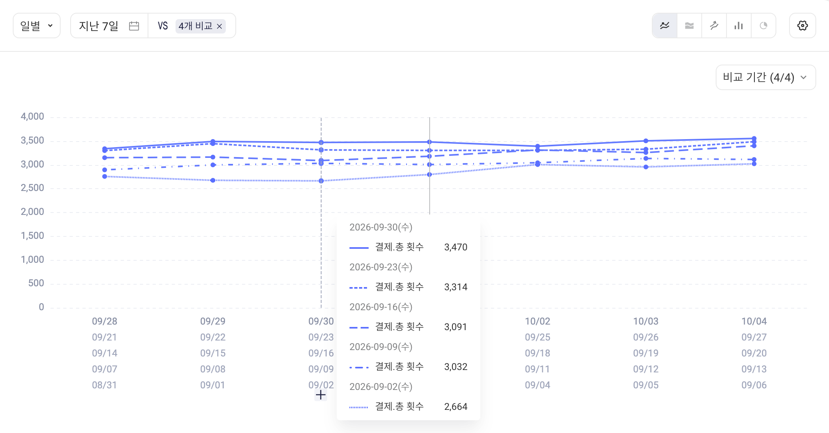Screen dimensions: 829x433
Task: Click the VS comparison label
Action: click(162, 26)
